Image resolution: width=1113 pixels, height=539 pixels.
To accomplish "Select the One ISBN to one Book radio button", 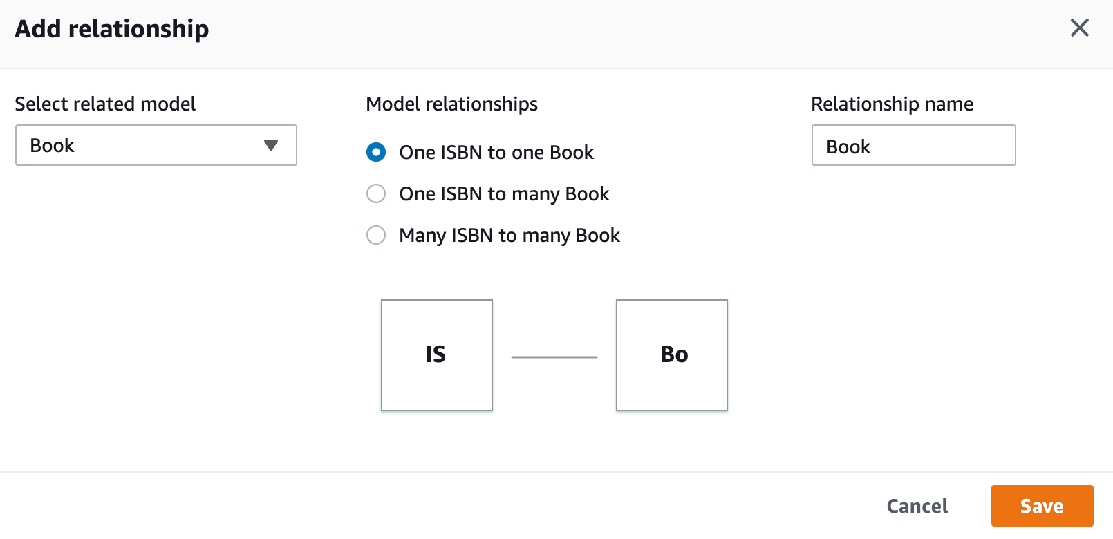I will (x=376, y=152).
